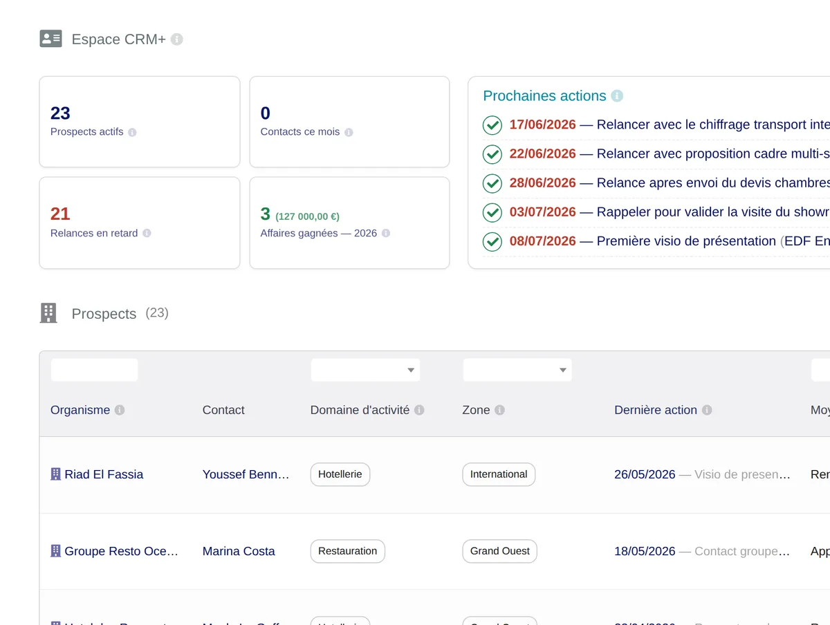This screenshot has width=830, height=625.
Task: Open the 18/05/2026 last action entry
Action: click(x=702, y=551)
